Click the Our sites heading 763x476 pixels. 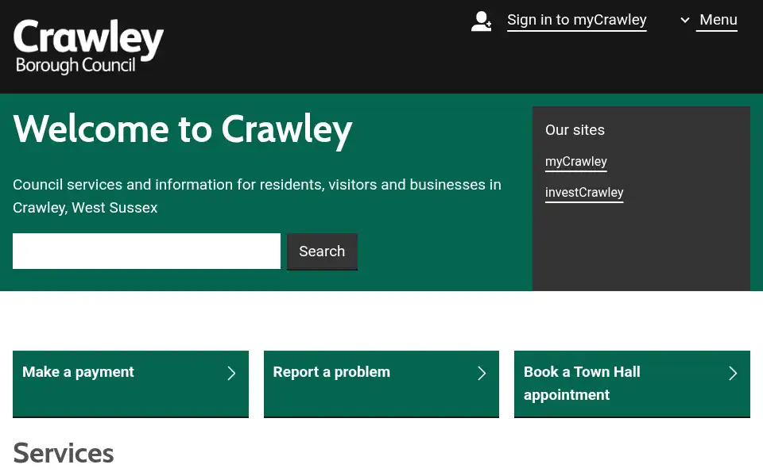pos(575,130)
